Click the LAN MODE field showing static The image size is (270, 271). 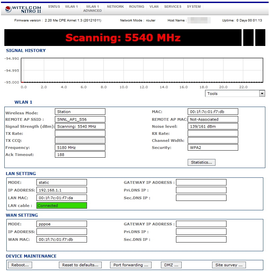62,182
